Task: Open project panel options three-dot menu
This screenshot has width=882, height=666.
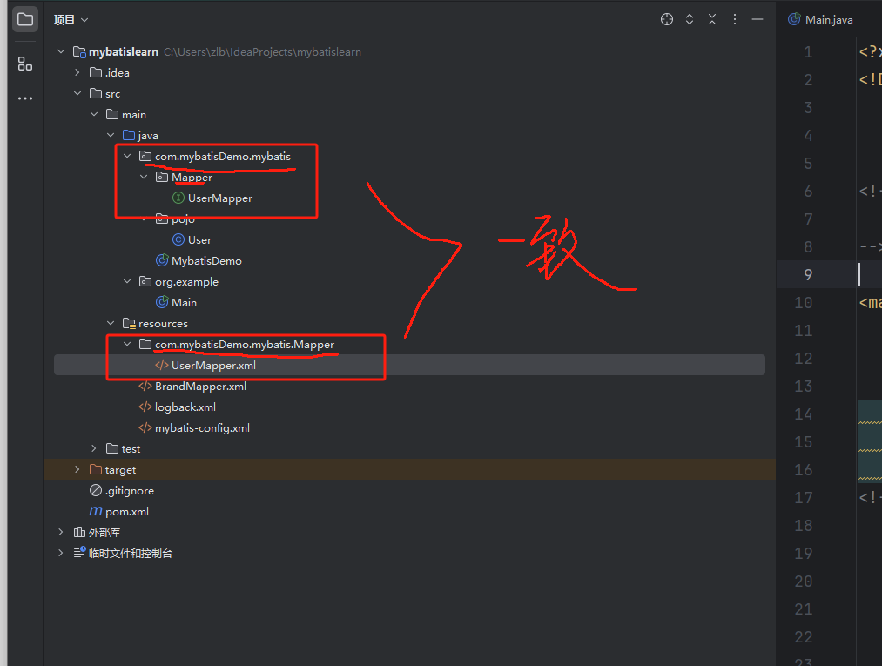Action: pos(735,20)
